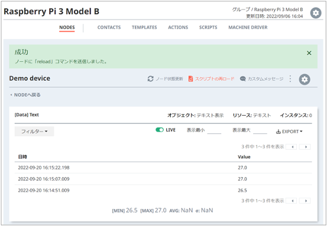The image size is (327, 226).
Task: Toggle the LIVE switch off
Action: tap(160, 130)
